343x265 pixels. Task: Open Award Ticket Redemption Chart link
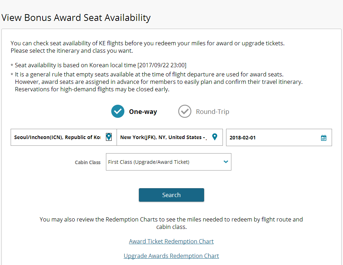[171, 241]
